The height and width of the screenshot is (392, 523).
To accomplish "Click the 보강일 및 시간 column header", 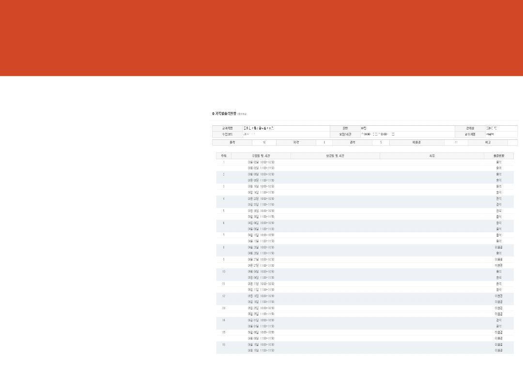I will [x=335, y=156].
